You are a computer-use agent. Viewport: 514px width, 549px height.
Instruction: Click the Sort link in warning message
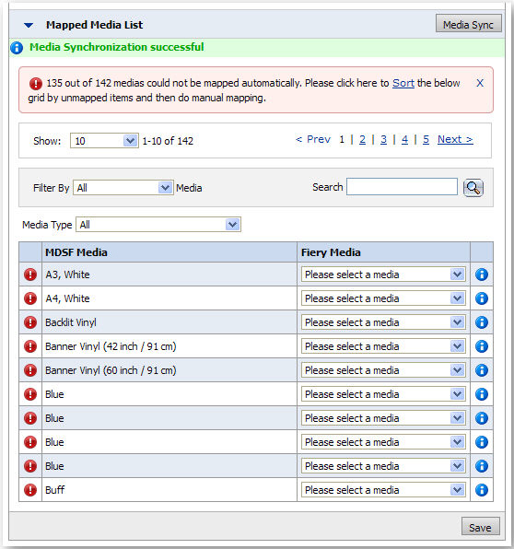pyautogui.click(x=403, y=83)
